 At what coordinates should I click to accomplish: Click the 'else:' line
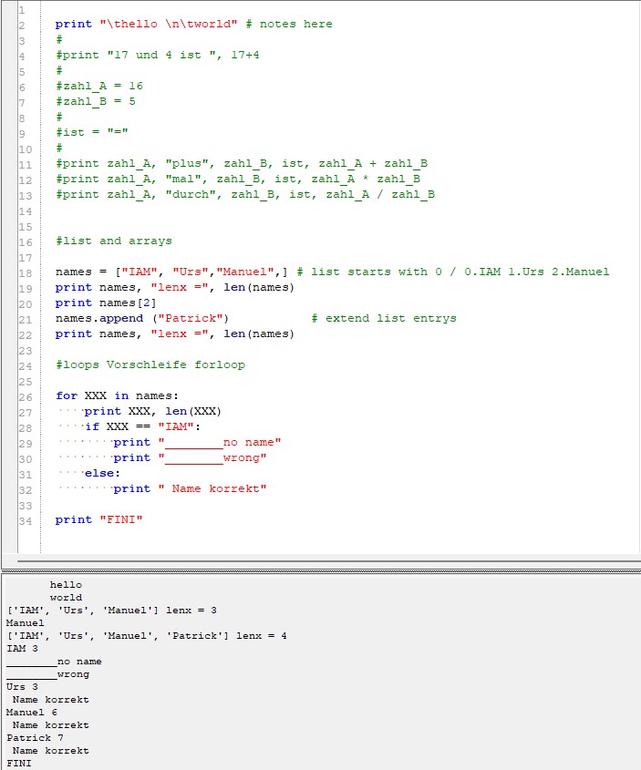click(102, 474)
